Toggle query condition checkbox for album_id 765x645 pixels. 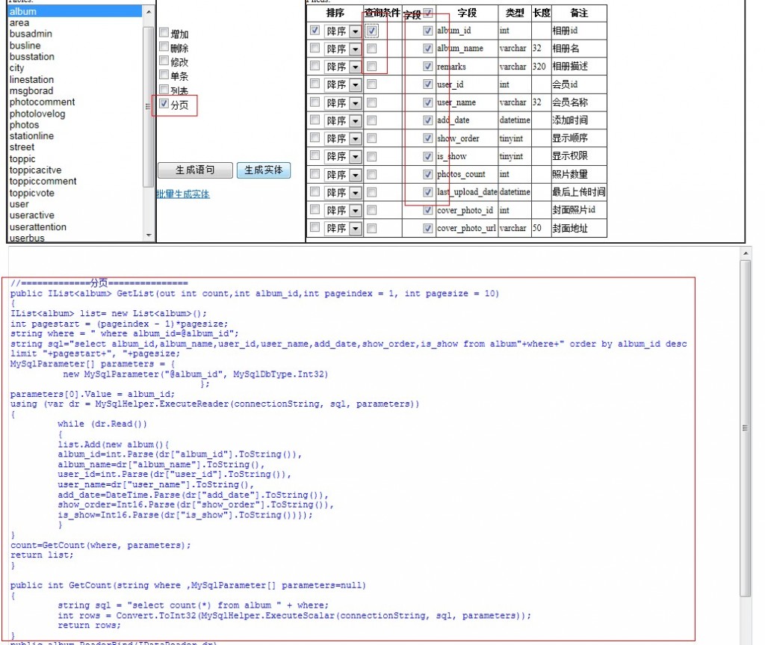pos(371,31)
